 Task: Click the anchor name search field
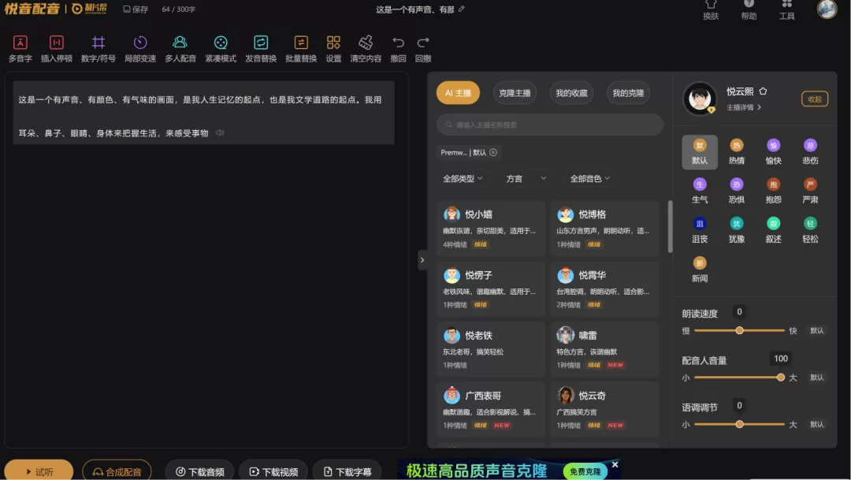pyautogui.click(x=550, y=125)
